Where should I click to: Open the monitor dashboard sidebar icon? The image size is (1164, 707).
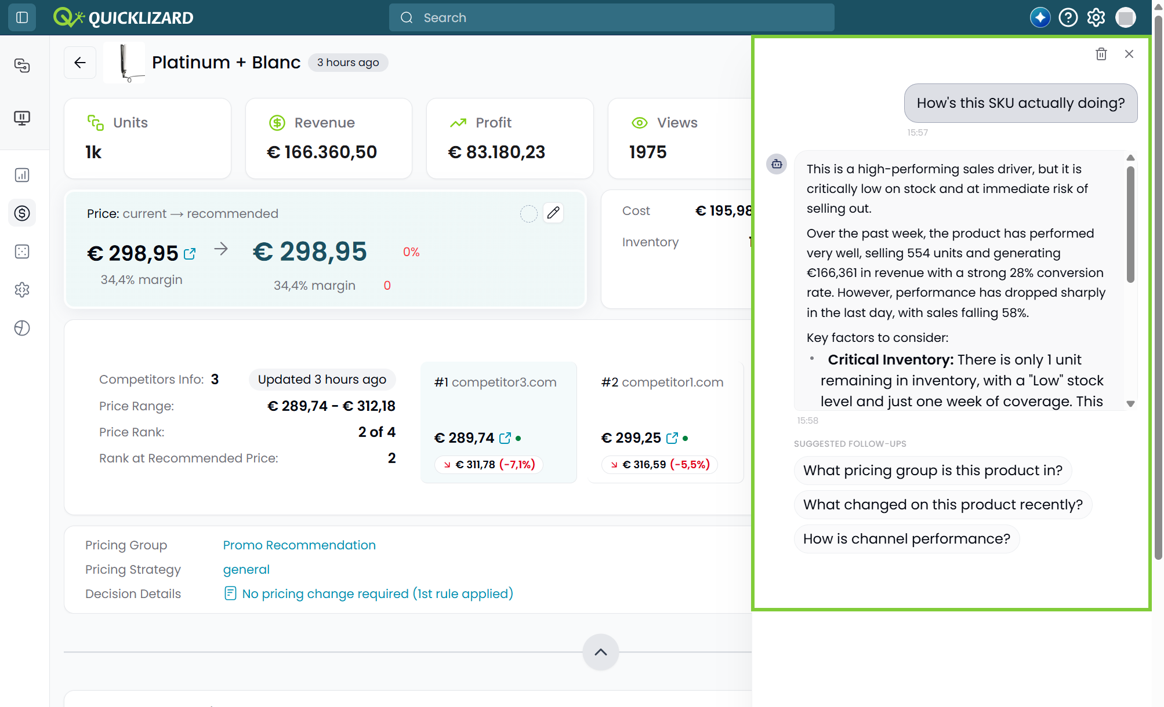coord(22,118)
